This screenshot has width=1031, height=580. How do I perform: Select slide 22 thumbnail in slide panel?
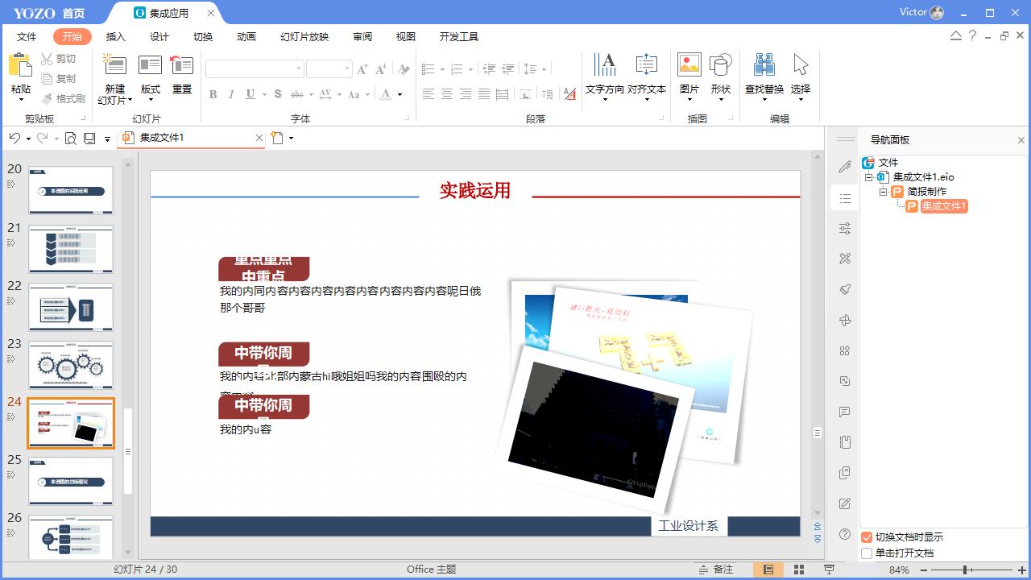pos(71,307)
